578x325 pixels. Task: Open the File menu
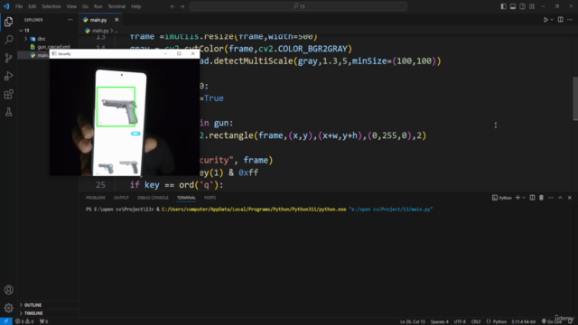click(x=19, y=6)
